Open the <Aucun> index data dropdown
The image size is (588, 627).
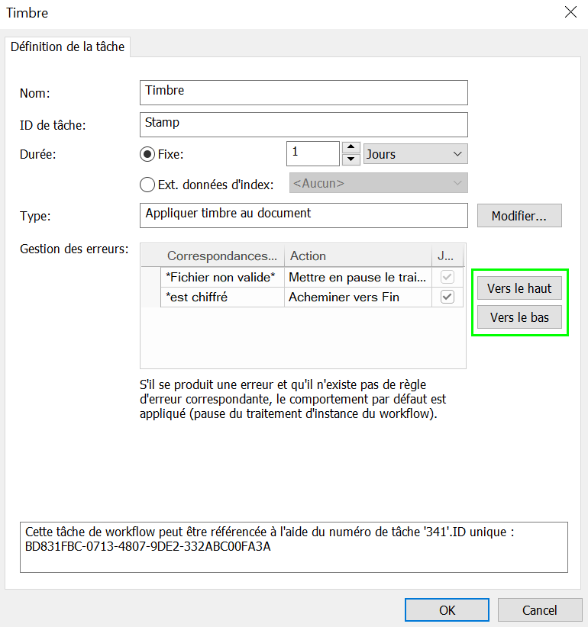point(378,183)
